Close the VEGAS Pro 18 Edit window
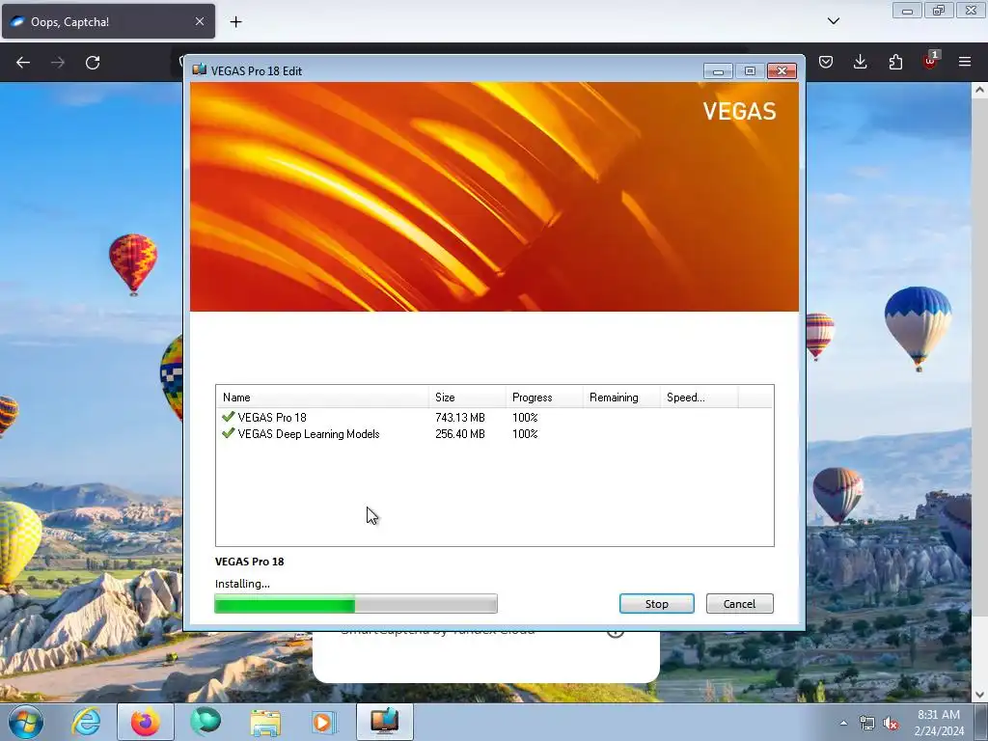 tap(782, 70)
